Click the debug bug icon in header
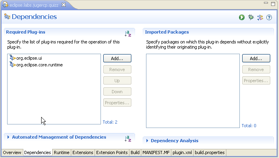279x158 pixels. click(x=251, y=17)
